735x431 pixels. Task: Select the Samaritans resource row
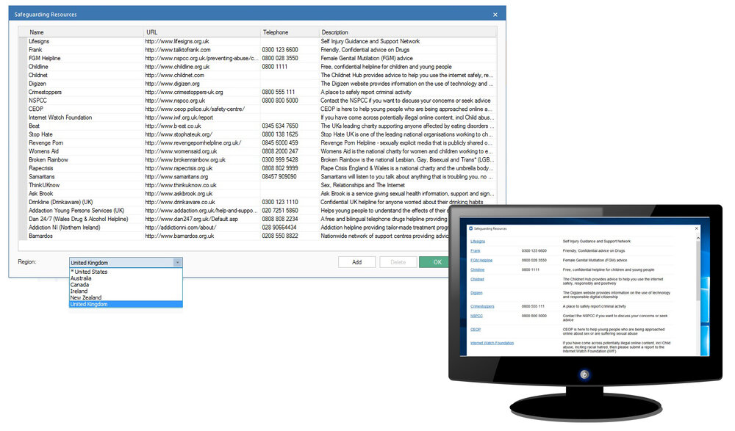click(258, 177)
